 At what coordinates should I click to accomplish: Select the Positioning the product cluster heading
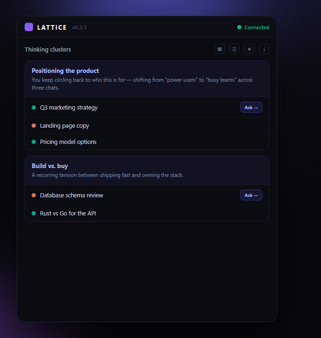pyautogui.click(x=65, y=71)
